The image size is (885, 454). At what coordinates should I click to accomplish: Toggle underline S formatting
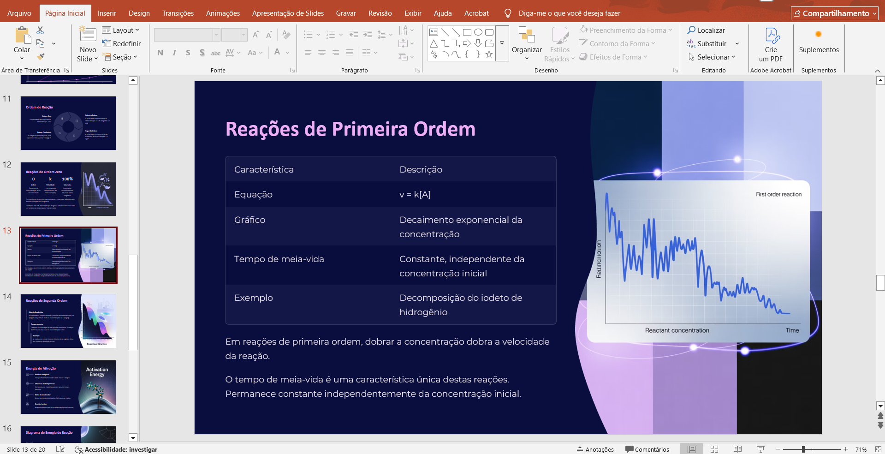coord(188,53)
